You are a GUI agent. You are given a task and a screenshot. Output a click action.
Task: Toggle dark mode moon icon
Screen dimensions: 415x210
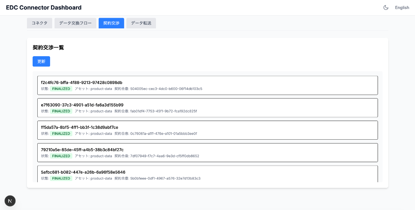point(386,8)
